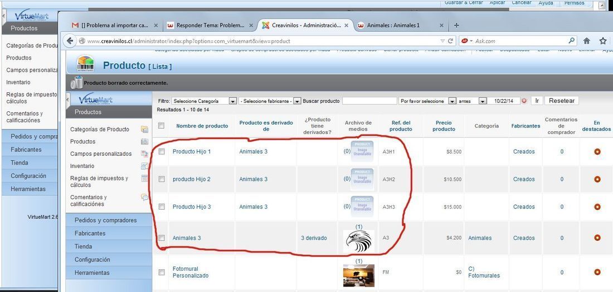Click the search magnifier in Ask.com box
613x292 pixels.
571,41
